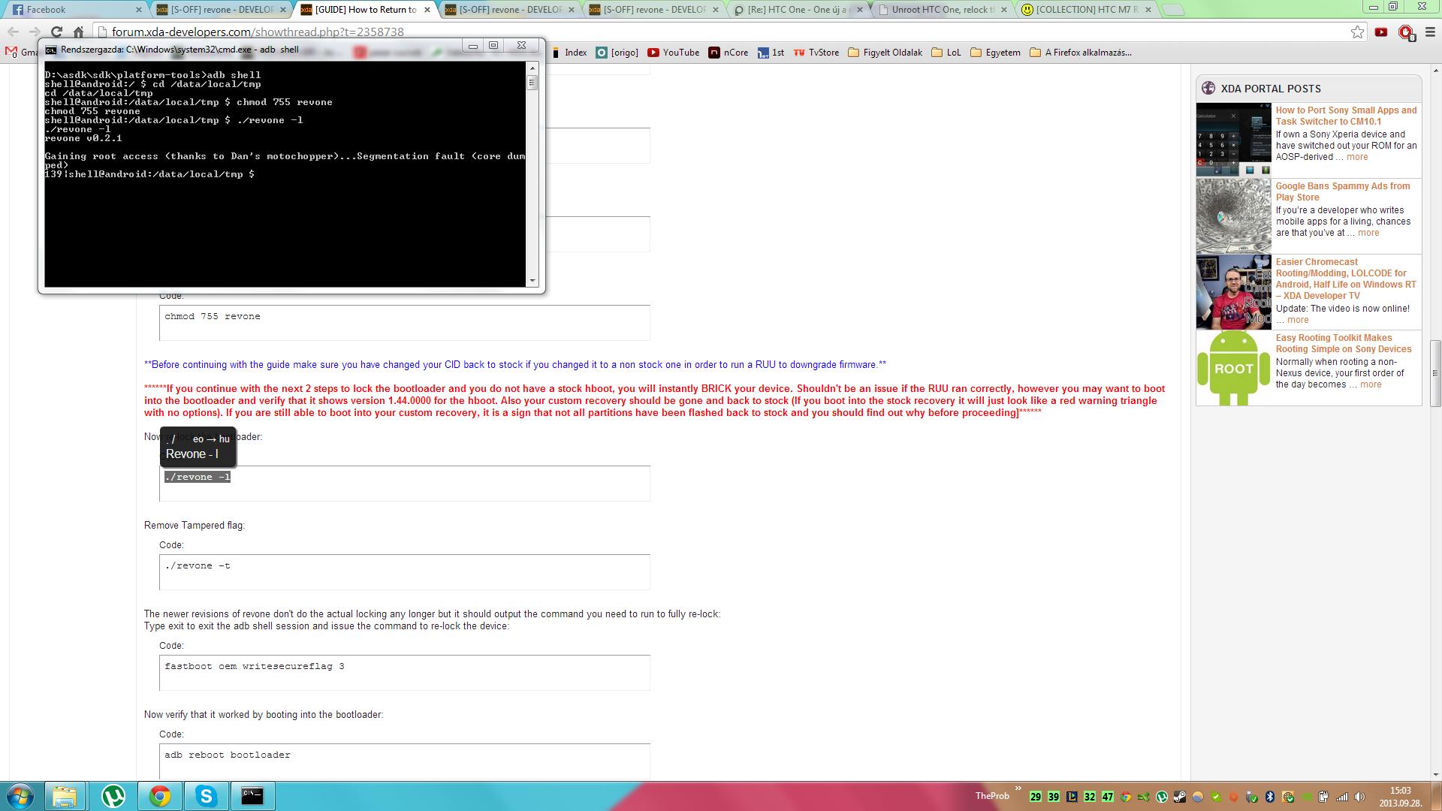Switch to the cmd window in taskbar
The image size is (1442, 811).
pos(252,796)
